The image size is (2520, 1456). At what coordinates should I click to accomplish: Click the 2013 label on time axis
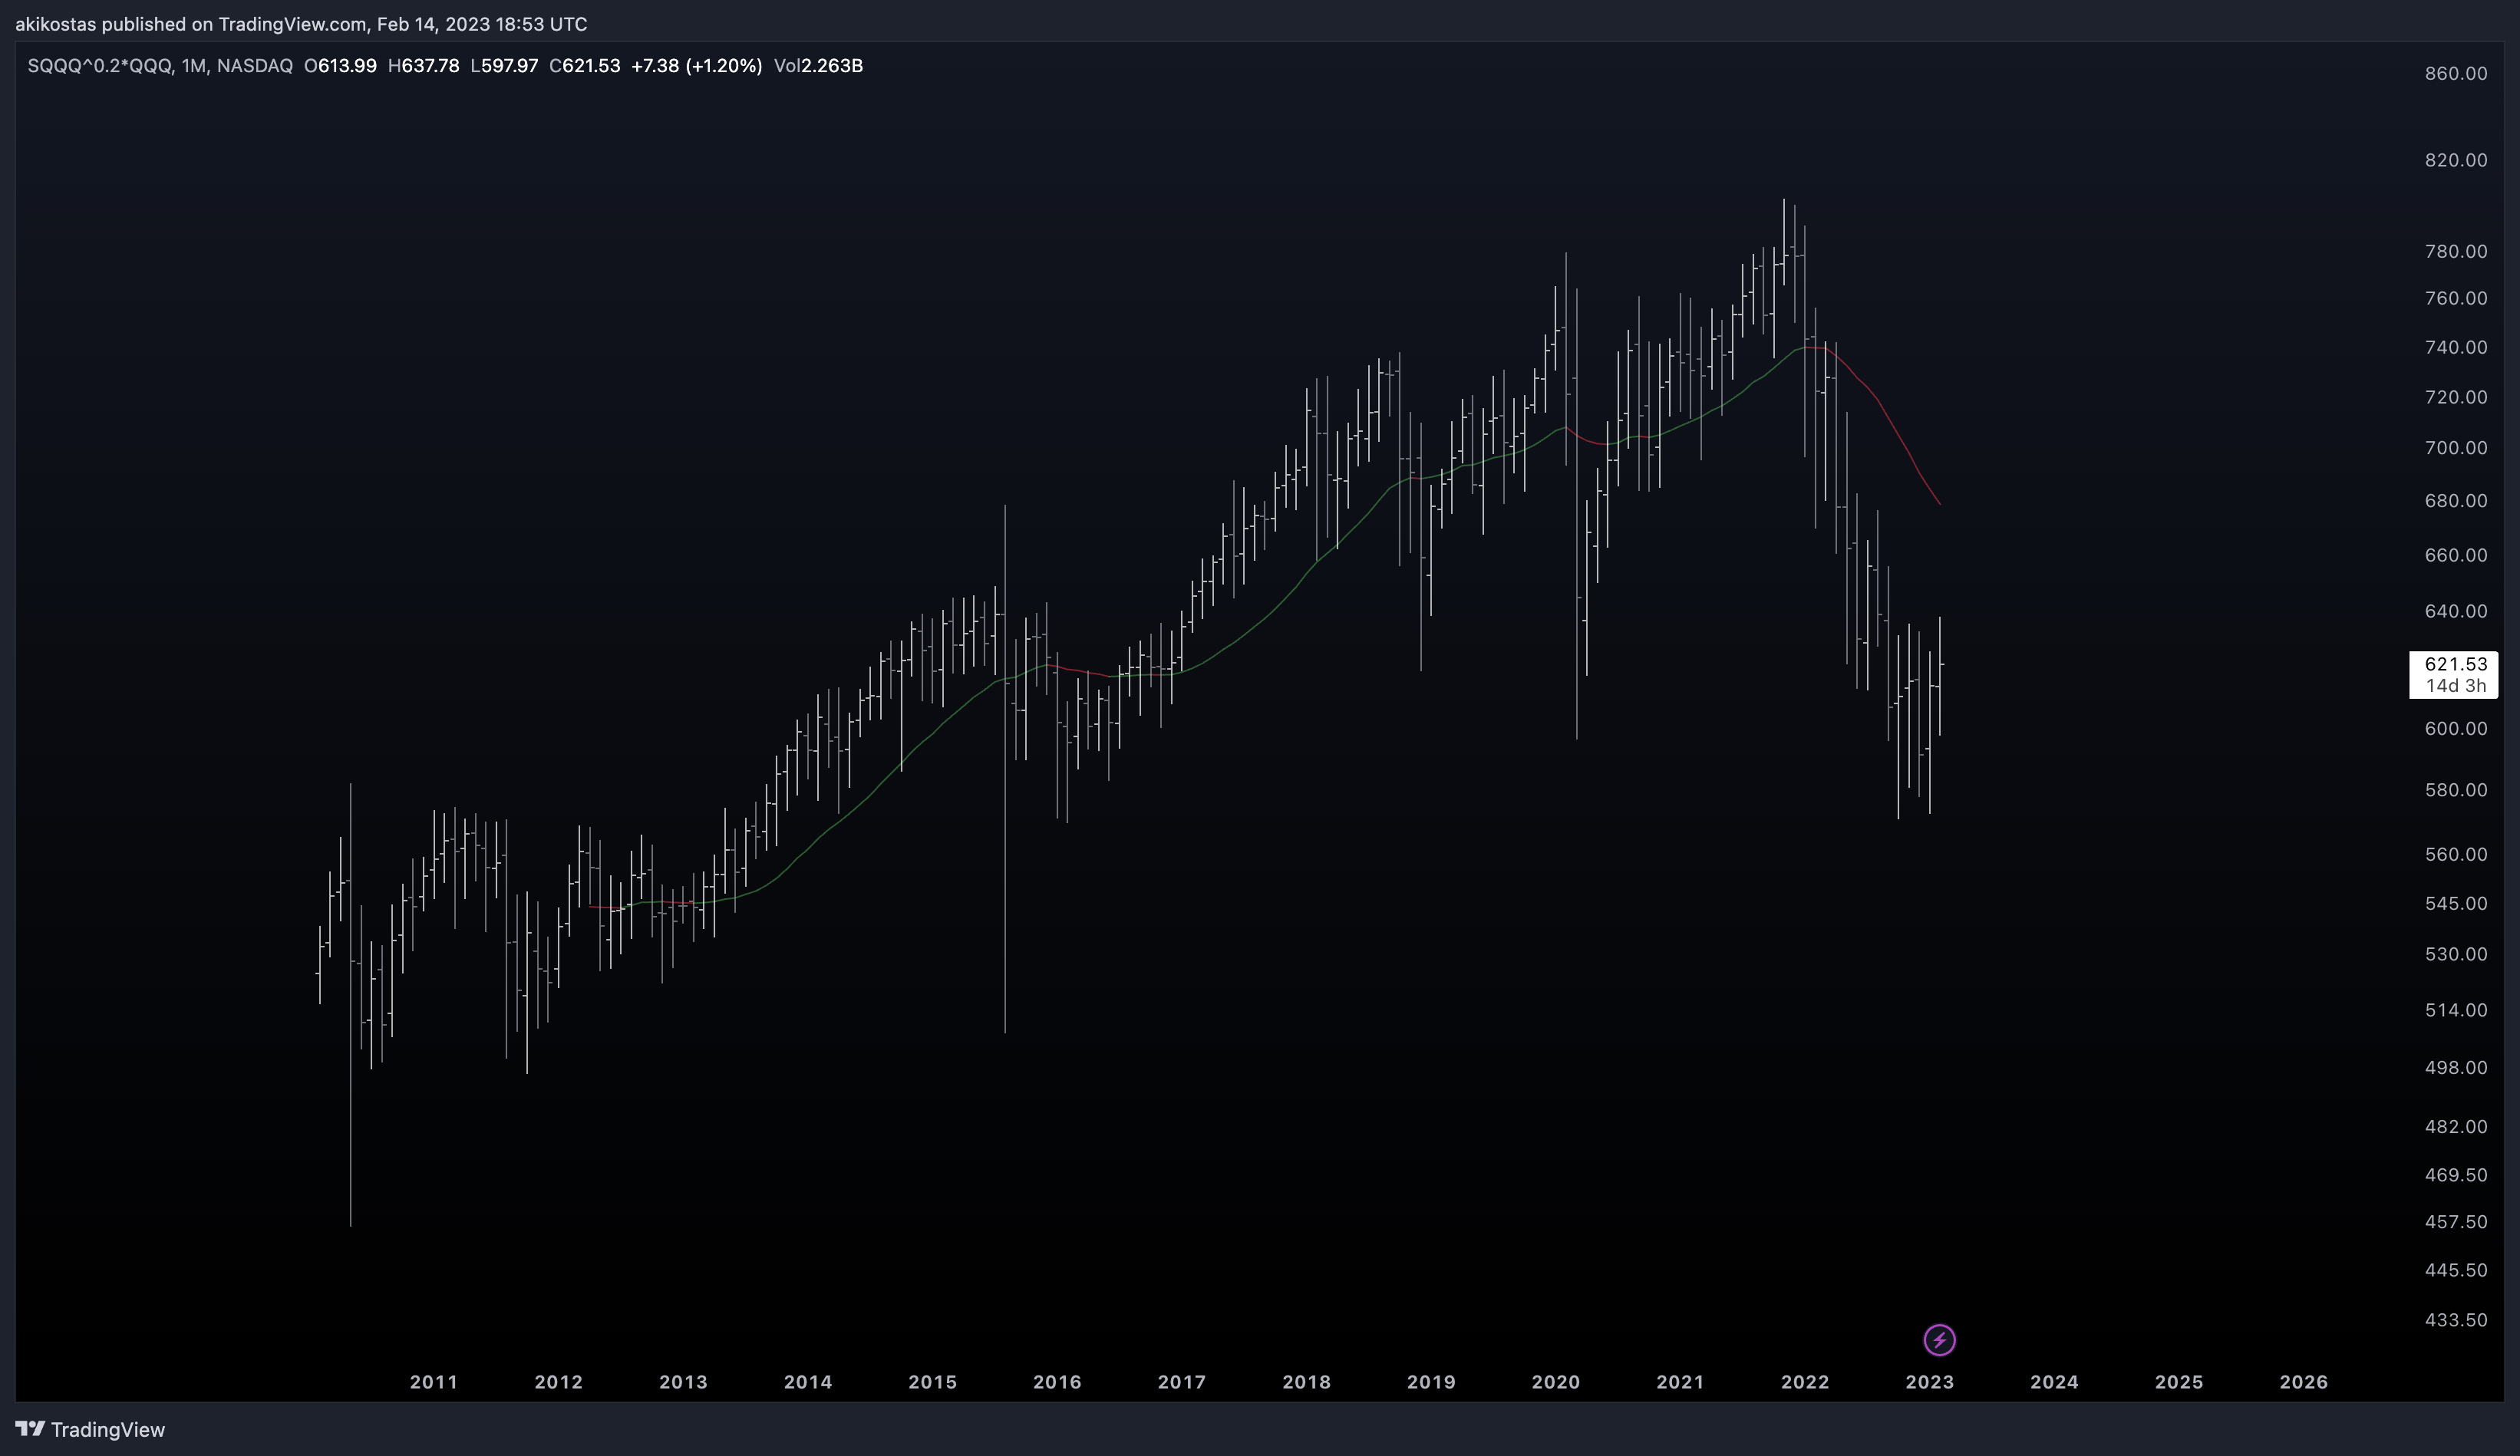[x=683, y=1382]
